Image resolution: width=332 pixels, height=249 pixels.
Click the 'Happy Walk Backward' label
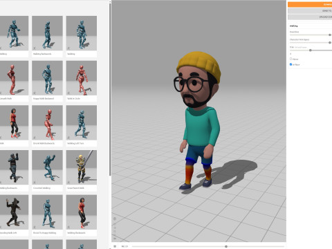click(x=44, y=99)
